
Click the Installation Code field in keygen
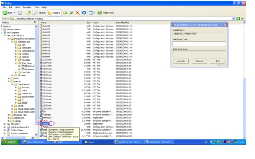tap(199, 43)
